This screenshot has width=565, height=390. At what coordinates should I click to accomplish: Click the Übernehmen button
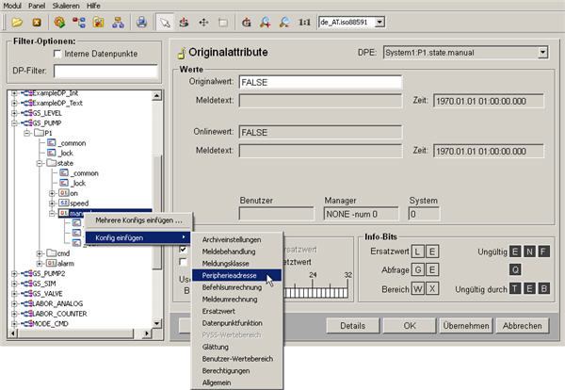[x=463, y=325]
